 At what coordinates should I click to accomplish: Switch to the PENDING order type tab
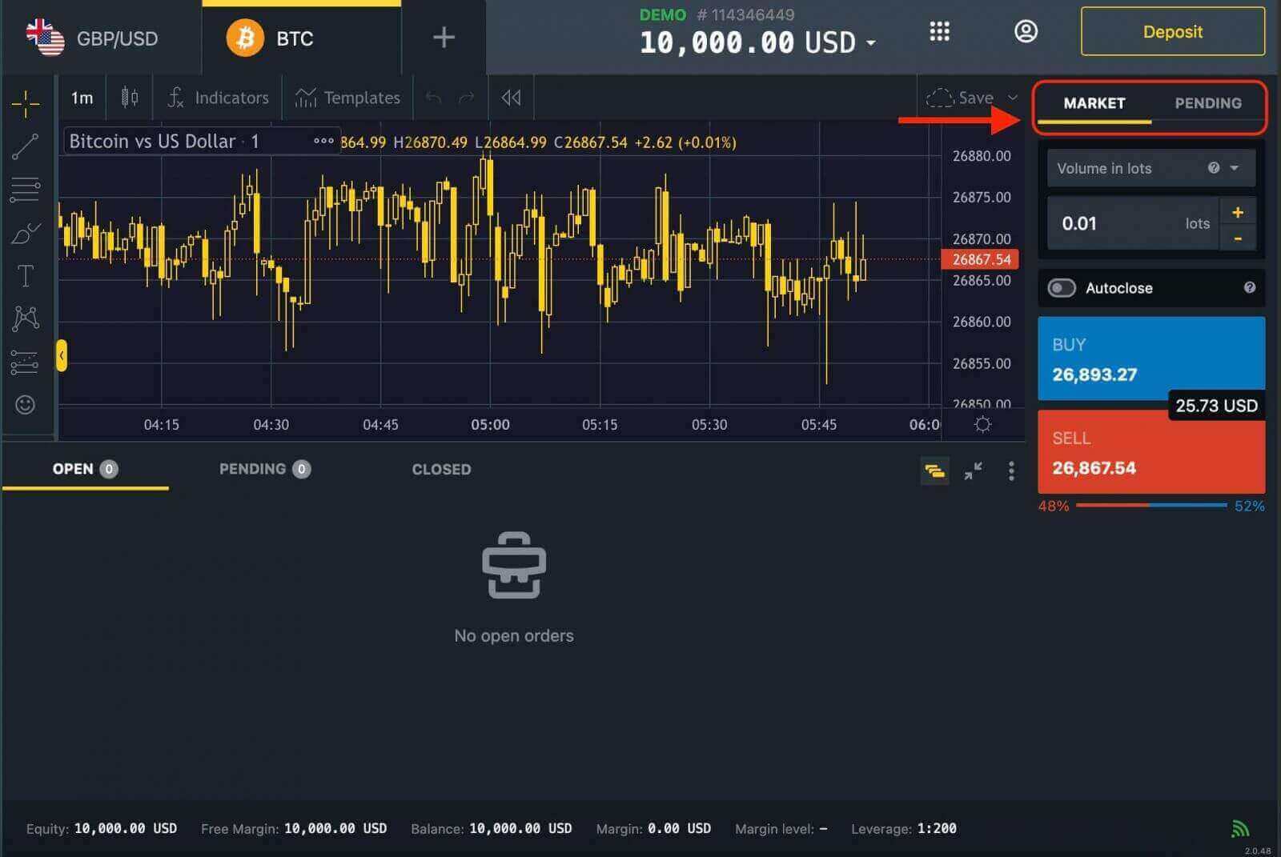[x=1207, y=103]
